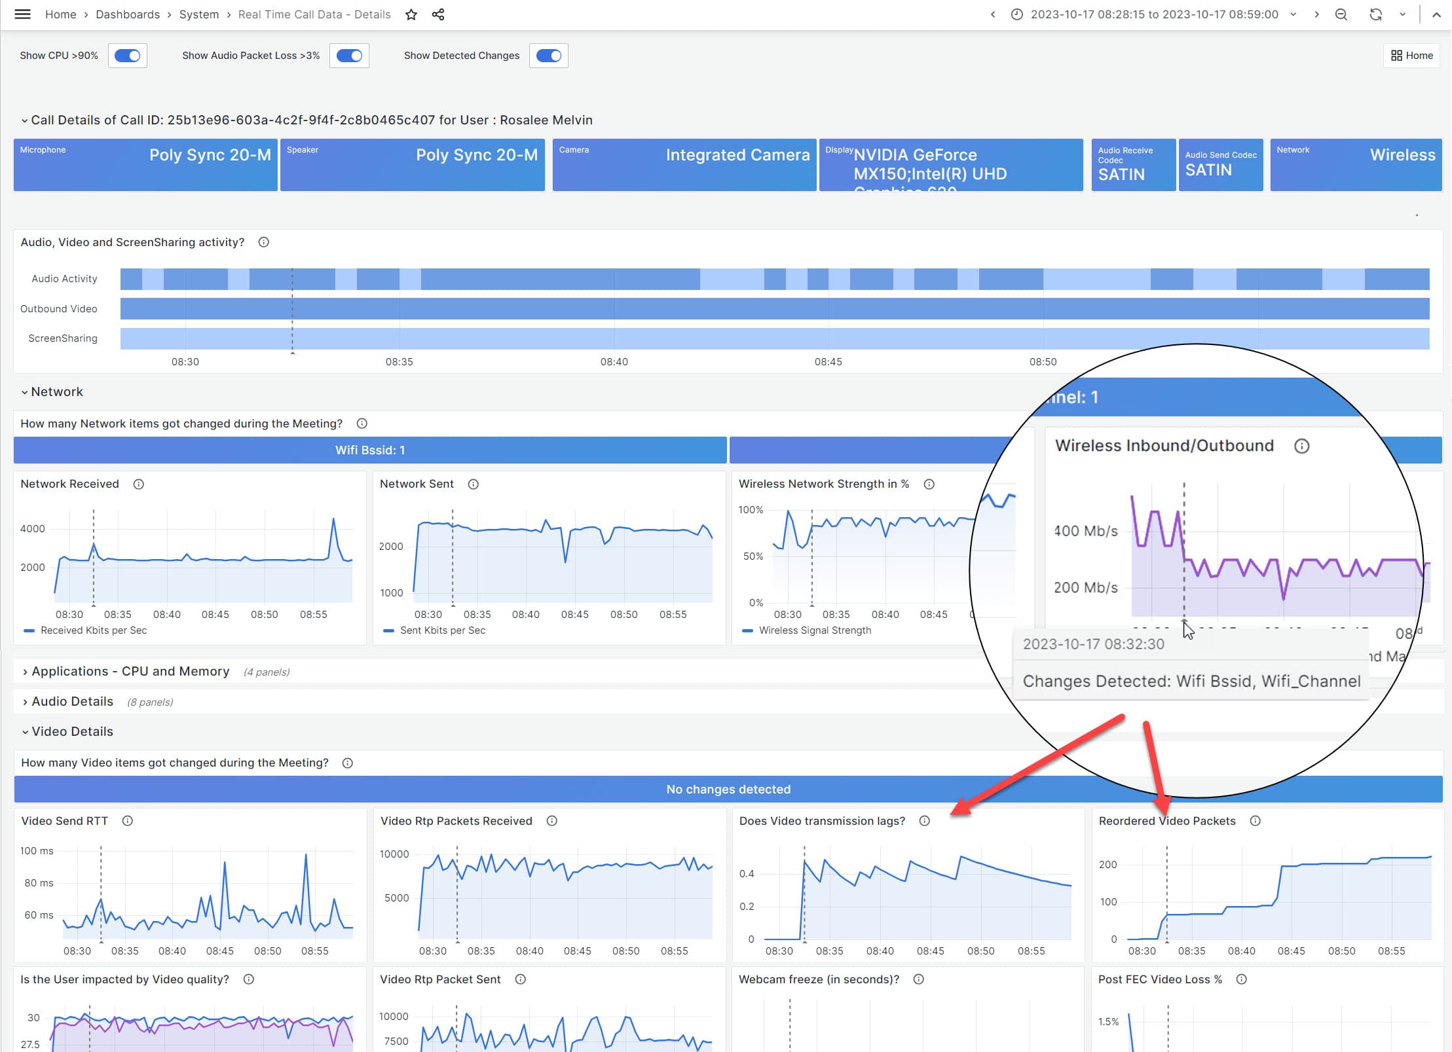1452x1052 pixels.
Task: Info icon beside Does Video transmission lags
Action: (x=925, y=821)
